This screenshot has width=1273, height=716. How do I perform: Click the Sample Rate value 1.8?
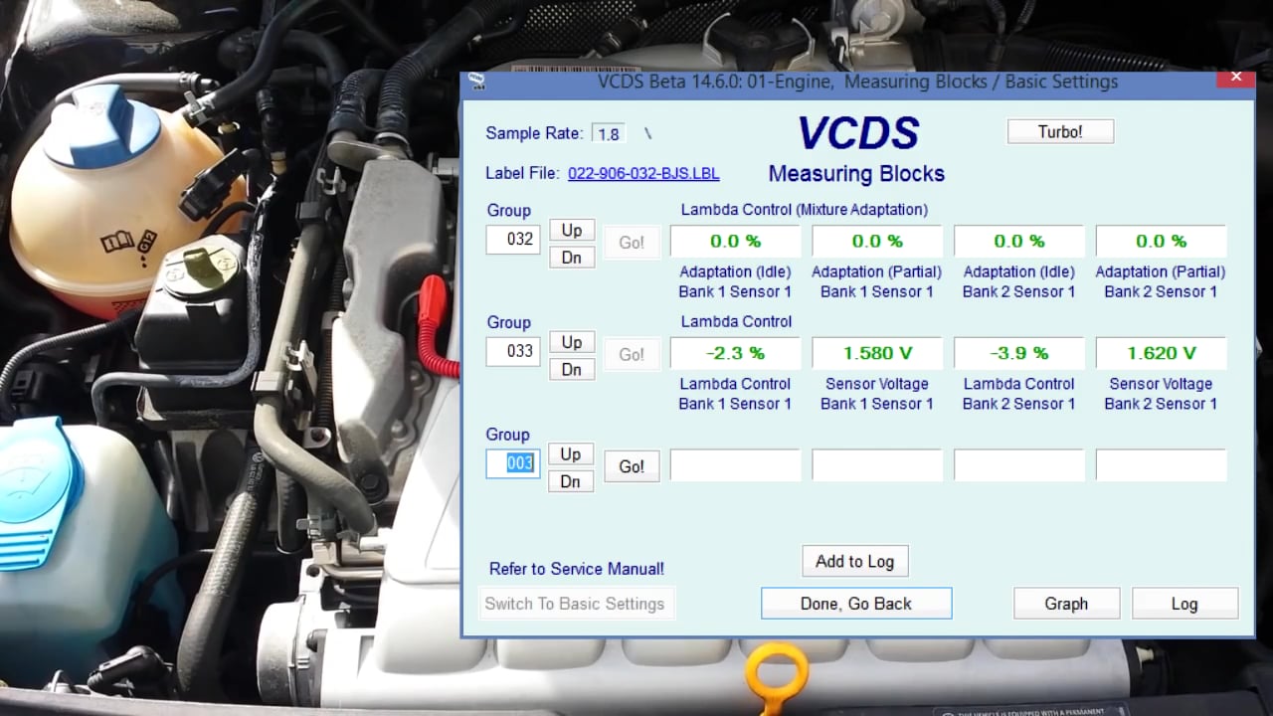pos(608,133)
